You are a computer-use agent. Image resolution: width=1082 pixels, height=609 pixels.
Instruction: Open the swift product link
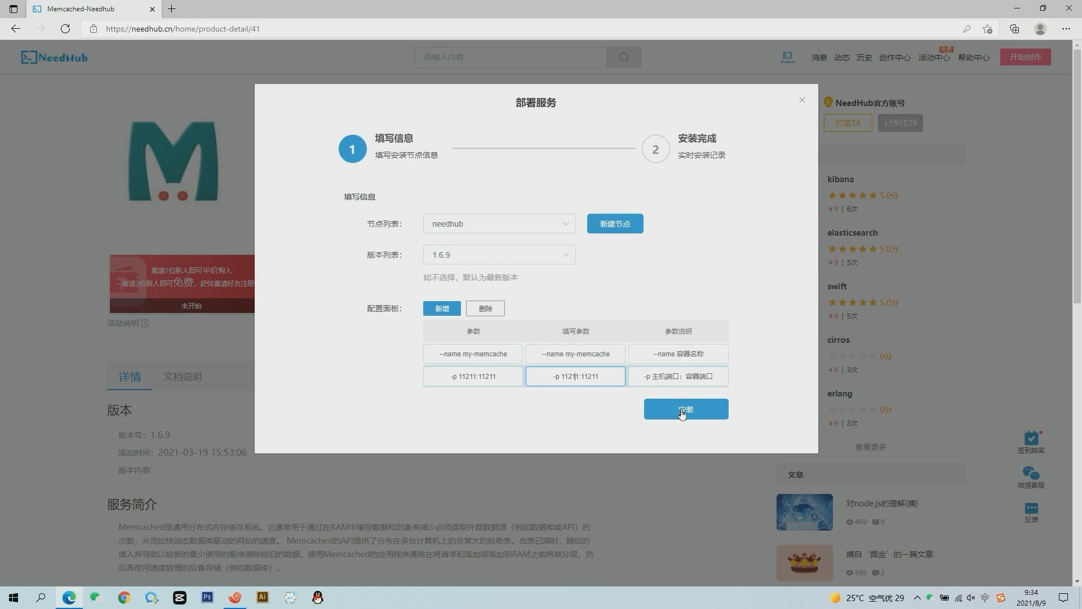(x=837, y=286)
